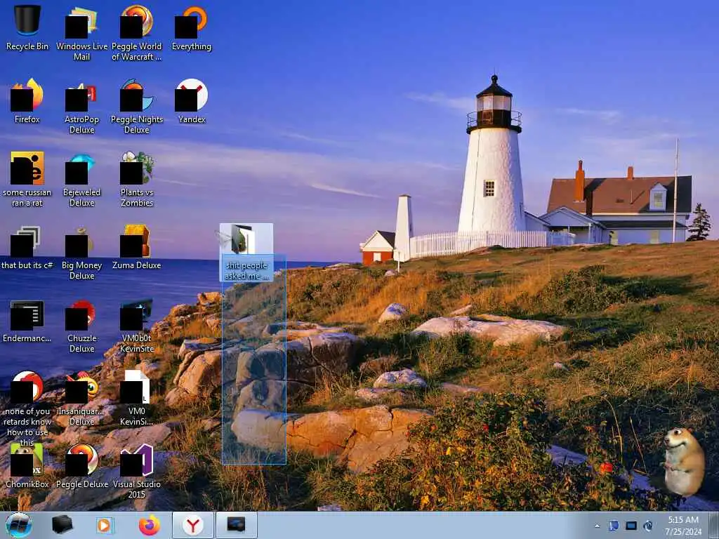
Task: Click the monitor icon in system tray
Action: pyautogui.click(x=631, y=526)
